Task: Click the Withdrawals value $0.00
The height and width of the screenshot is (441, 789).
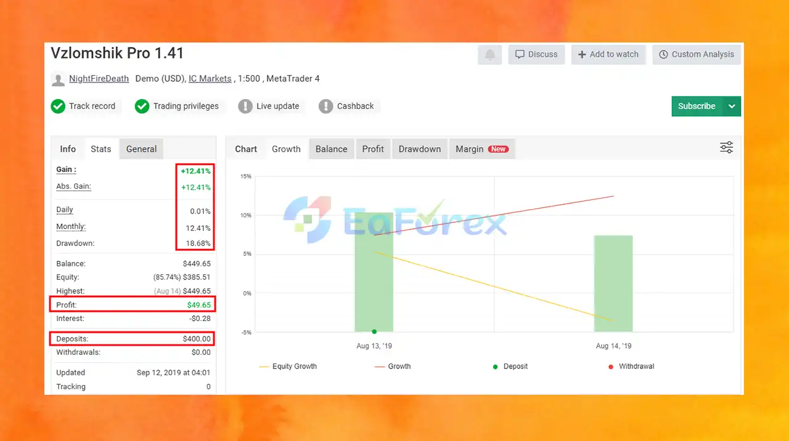Action: pyautogui.click(x=201, y=352)
